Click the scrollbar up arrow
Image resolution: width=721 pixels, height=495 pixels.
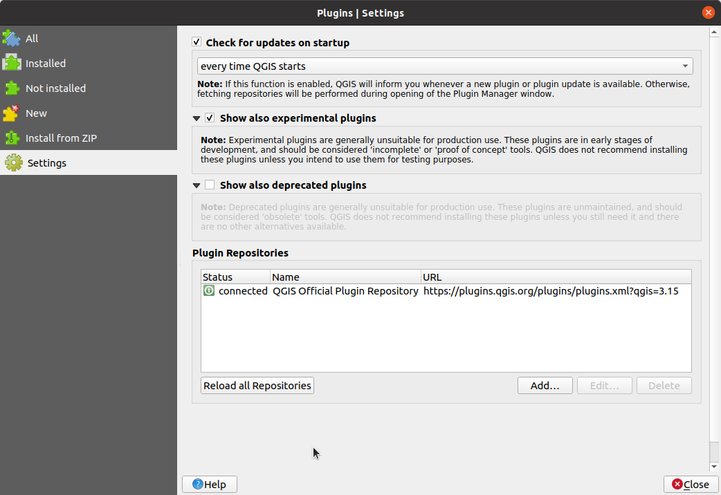pos(714,32)
